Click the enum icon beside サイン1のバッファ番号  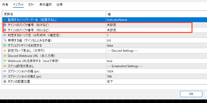tap(5, 25)
